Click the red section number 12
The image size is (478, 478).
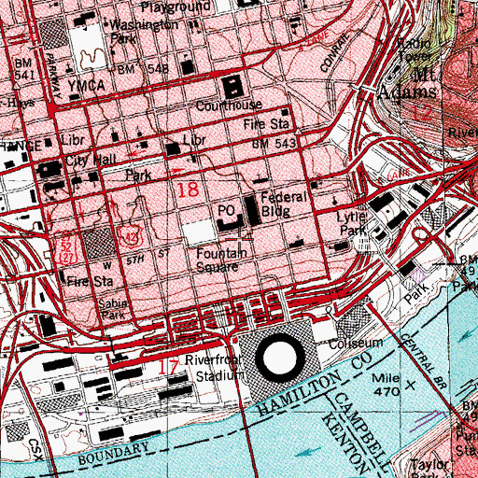point(422,113)
